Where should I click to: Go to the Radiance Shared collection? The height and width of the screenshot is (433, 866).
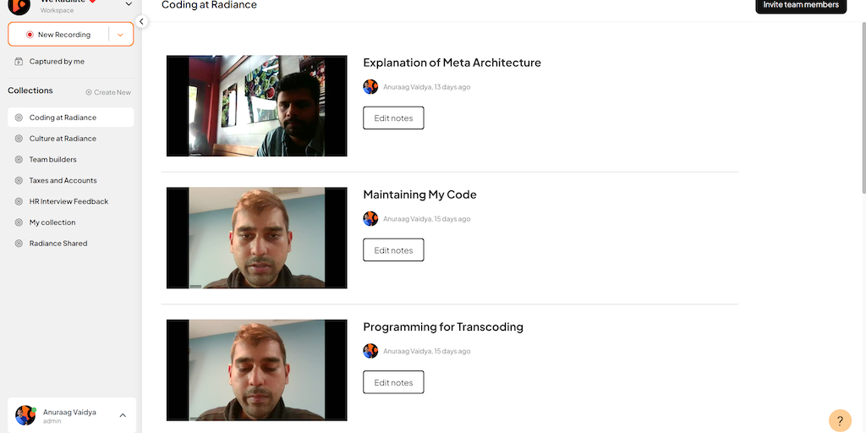[x=58, y=244]
